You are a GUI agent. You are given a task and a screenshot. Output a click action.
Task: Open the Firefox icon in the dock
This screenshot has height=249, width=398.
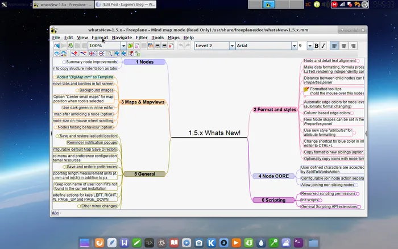point(100,243)
